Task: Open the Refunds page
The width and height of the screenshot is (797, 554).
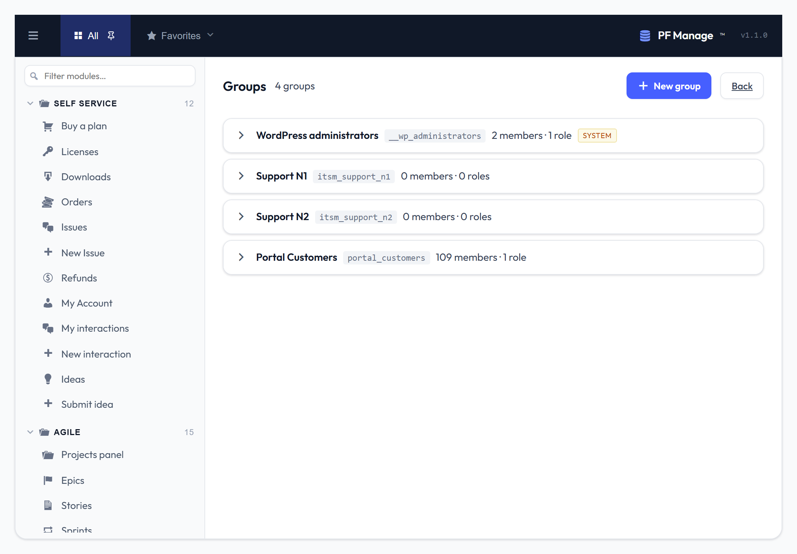Action: coord(79,278)
